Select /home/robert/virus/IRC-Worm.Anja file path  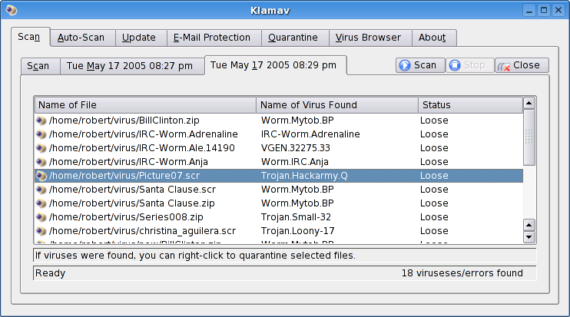click(128, 162)
